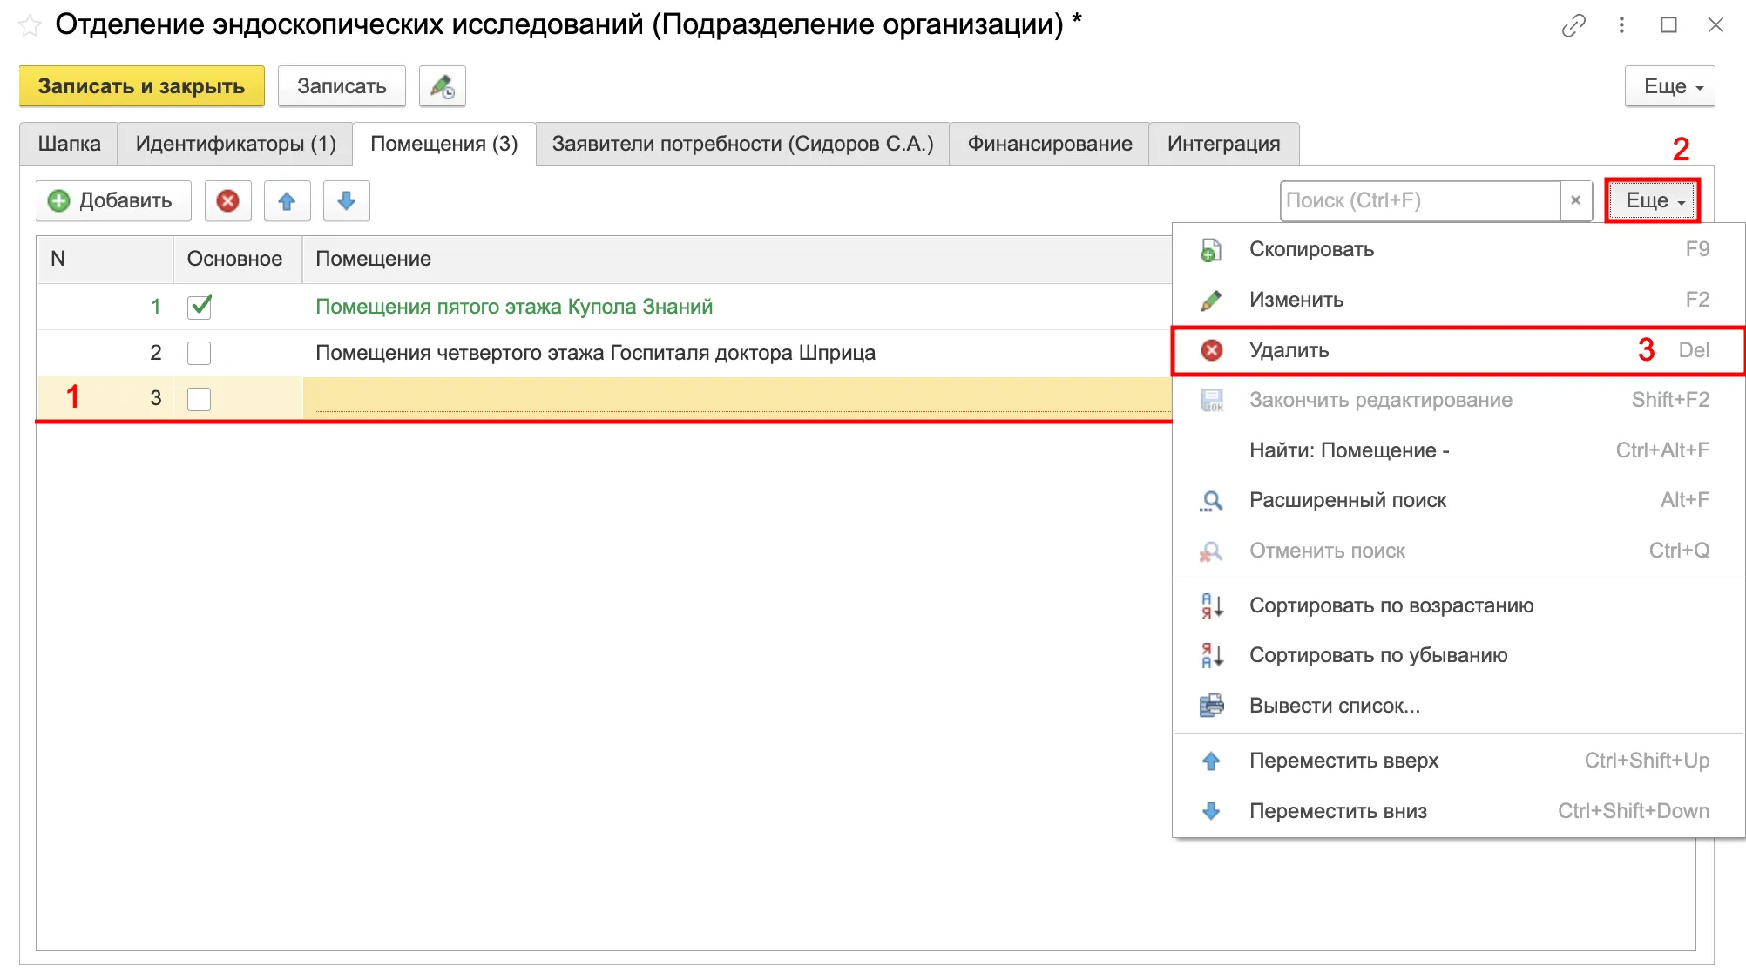Switch to the Идентификаторы (1) tab
This screenshot has height=974, width=1746.
pyautogui.click(x=235, y=144)
